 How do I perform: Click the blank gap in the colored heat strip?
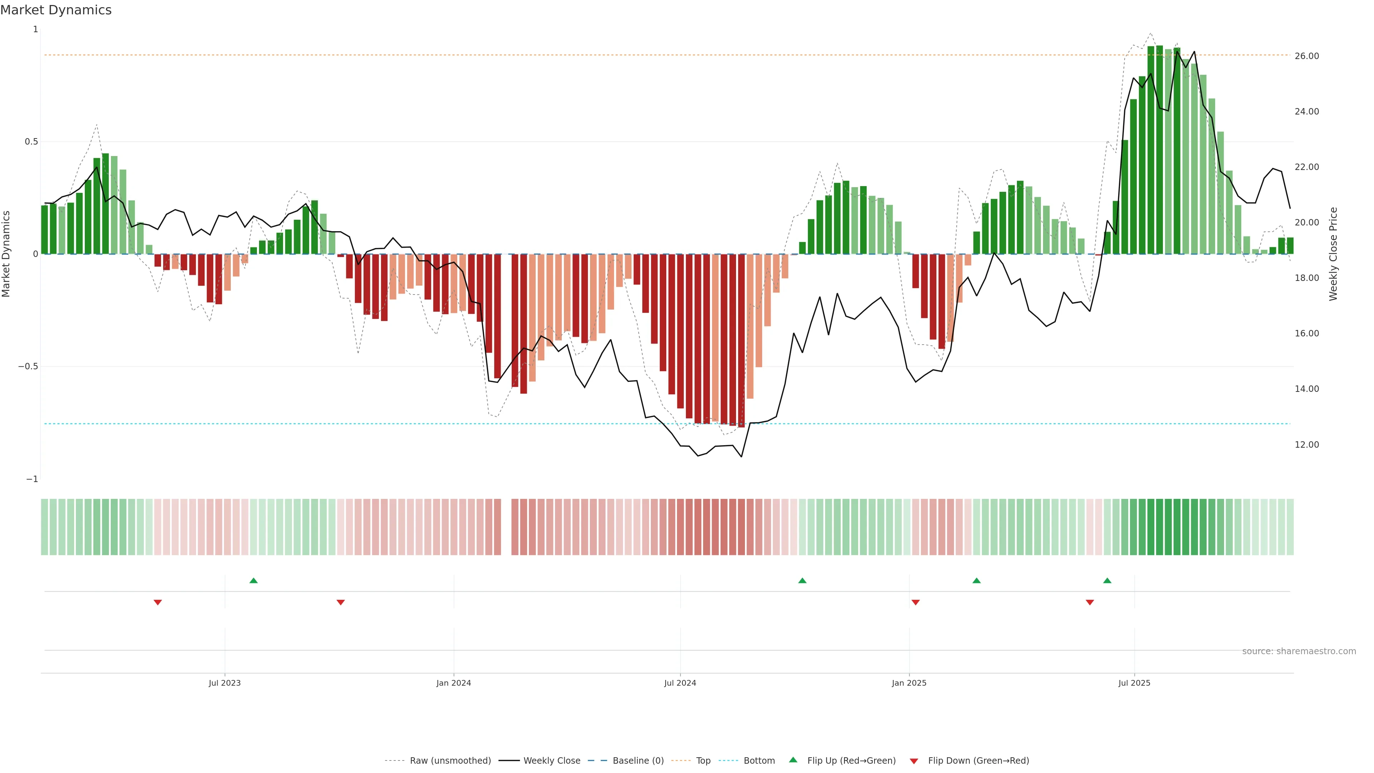(506, 527)
